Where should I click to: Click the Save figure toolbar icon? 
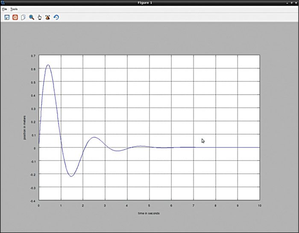(x=7, y=18)
